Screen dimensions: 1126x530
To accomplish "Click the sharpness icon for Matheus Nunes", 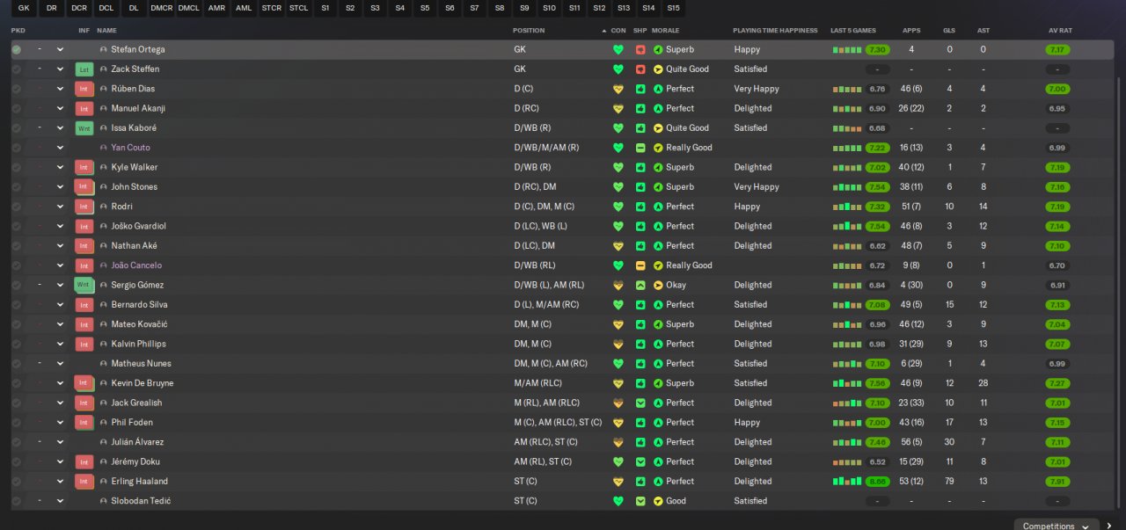I will (640, 364).
